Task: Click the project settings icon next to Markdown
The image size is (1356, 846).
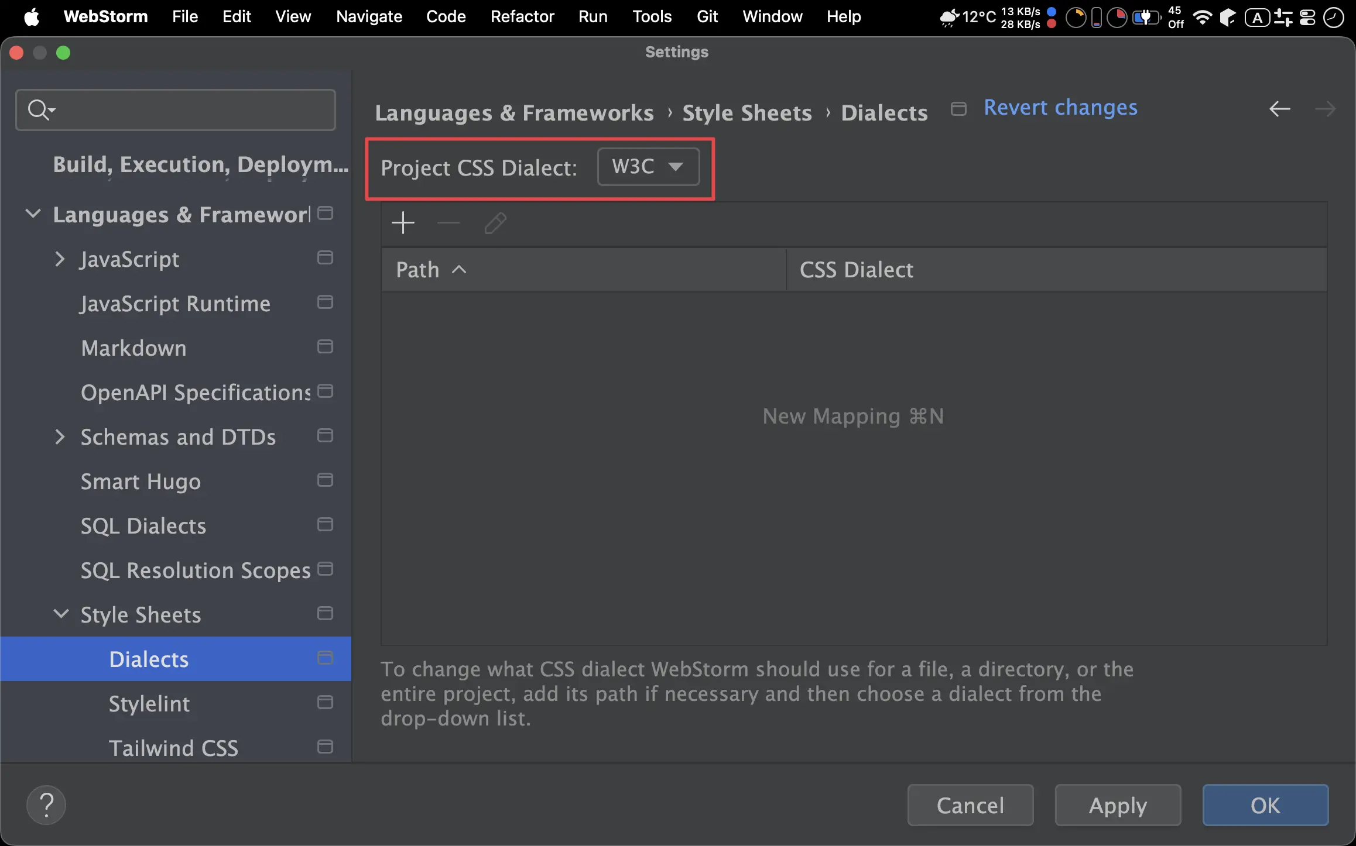Action: [325, 347]
